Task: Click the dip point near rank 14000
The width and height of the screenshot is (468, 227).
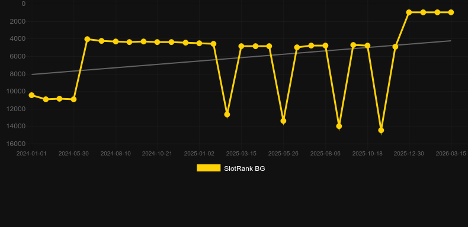Action: 339,127
